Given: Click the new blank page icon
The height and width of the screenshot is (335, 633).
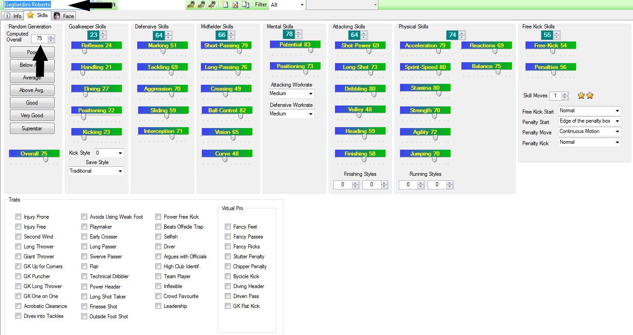Looking at the screenshot, I should (225, 5).
